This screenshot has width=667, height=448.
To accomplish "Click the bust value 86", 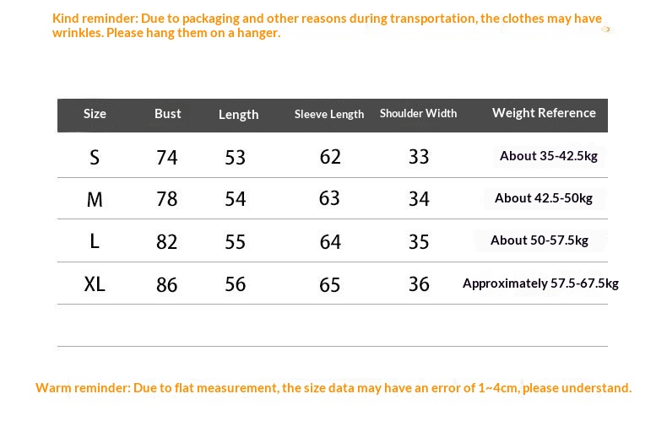I will pyautogui.click(x=167, y=284).
